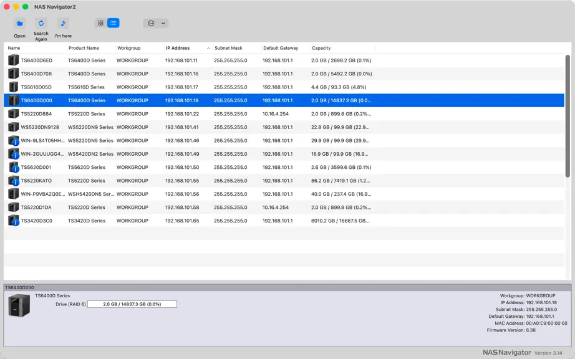Select the TS5620D001 device info icon
575x359 pixels.
tap(13, 167)
